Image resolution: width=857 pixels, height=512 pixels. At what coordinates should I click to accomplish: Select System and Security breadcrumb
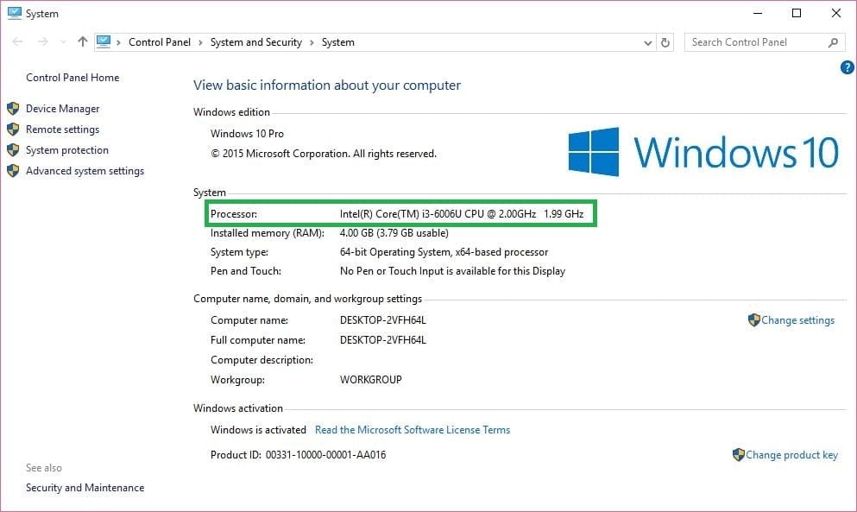(x=255, y=42)
